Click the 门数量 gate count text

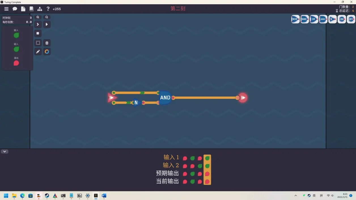(346, 7)
